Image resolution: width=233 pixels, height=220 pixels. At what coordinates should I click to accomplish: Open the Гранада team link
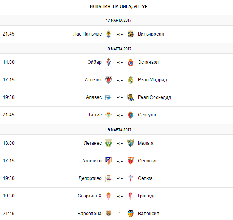147,196
